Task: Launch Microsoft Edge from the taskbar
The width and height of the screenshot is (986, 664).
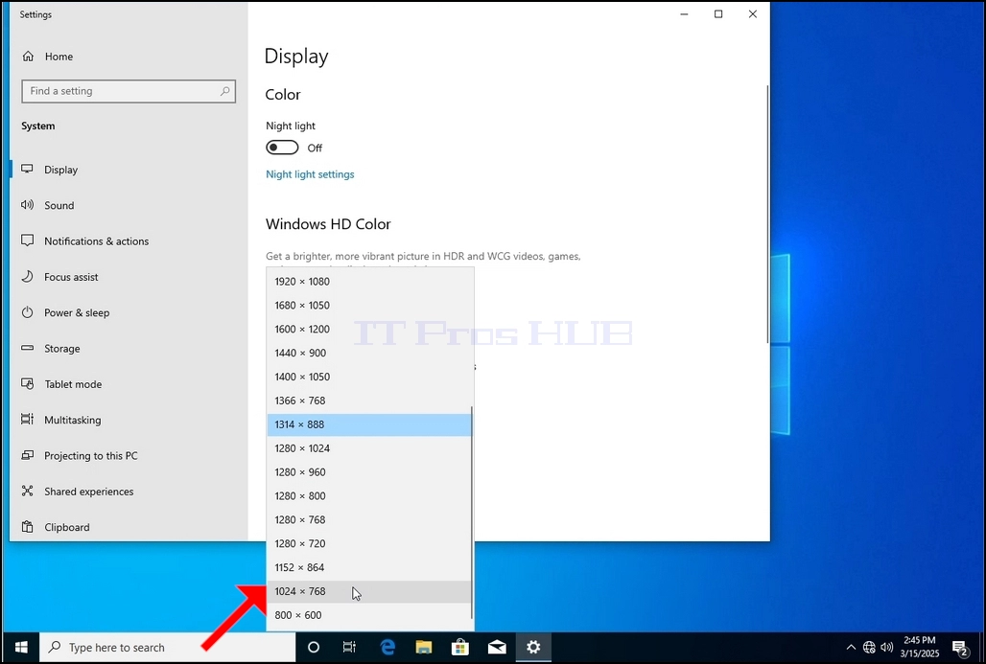Action: pyautogui.click(x=387, y=647)
